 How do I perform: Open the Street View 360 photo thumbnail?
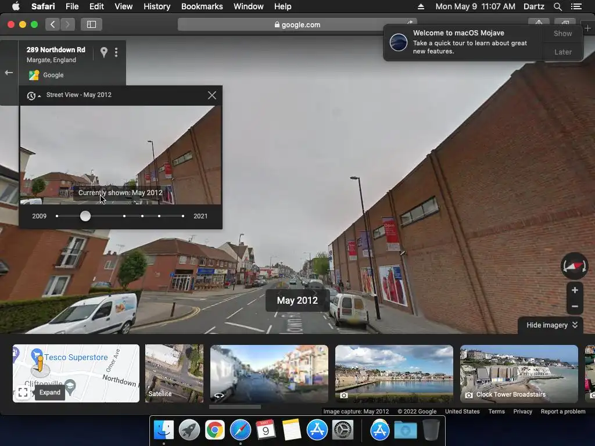click(x=269, y=373)
